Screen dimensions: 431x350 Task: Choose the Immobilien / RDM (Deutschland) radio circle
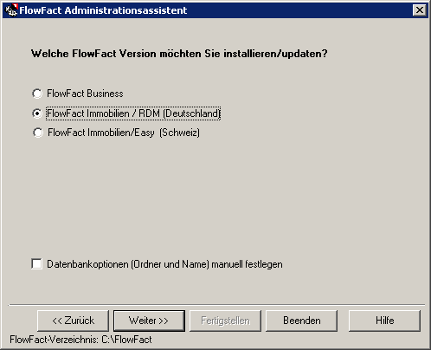pyautogui.click(x=37, y=113)
